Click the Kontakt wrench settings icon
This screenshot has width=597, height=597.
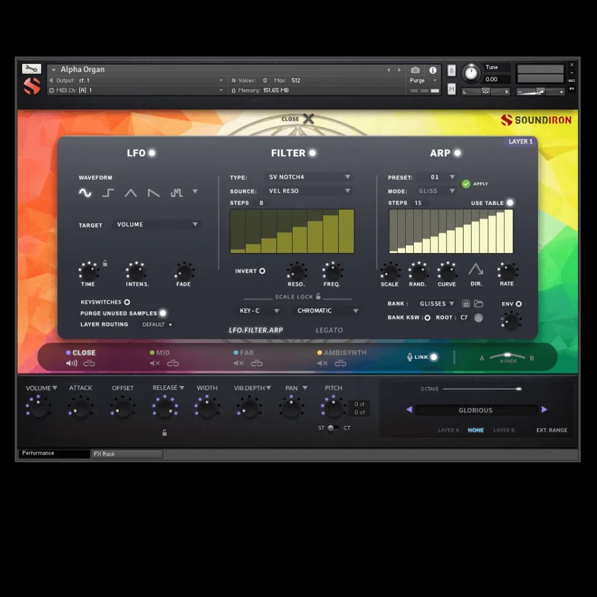[x=31, y=69]
